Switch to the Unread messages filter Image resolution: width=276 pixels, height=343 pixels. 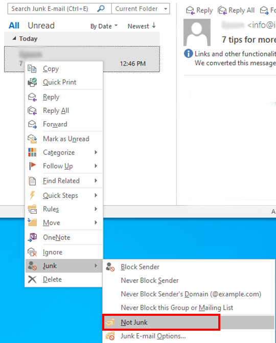(x=41, y=26)
